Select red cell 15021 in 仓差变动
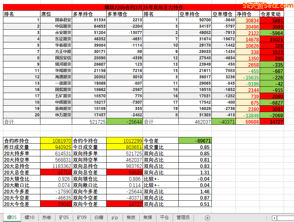Image resolution: width=294 pixels, height=222 pixels. coord(272,39)
